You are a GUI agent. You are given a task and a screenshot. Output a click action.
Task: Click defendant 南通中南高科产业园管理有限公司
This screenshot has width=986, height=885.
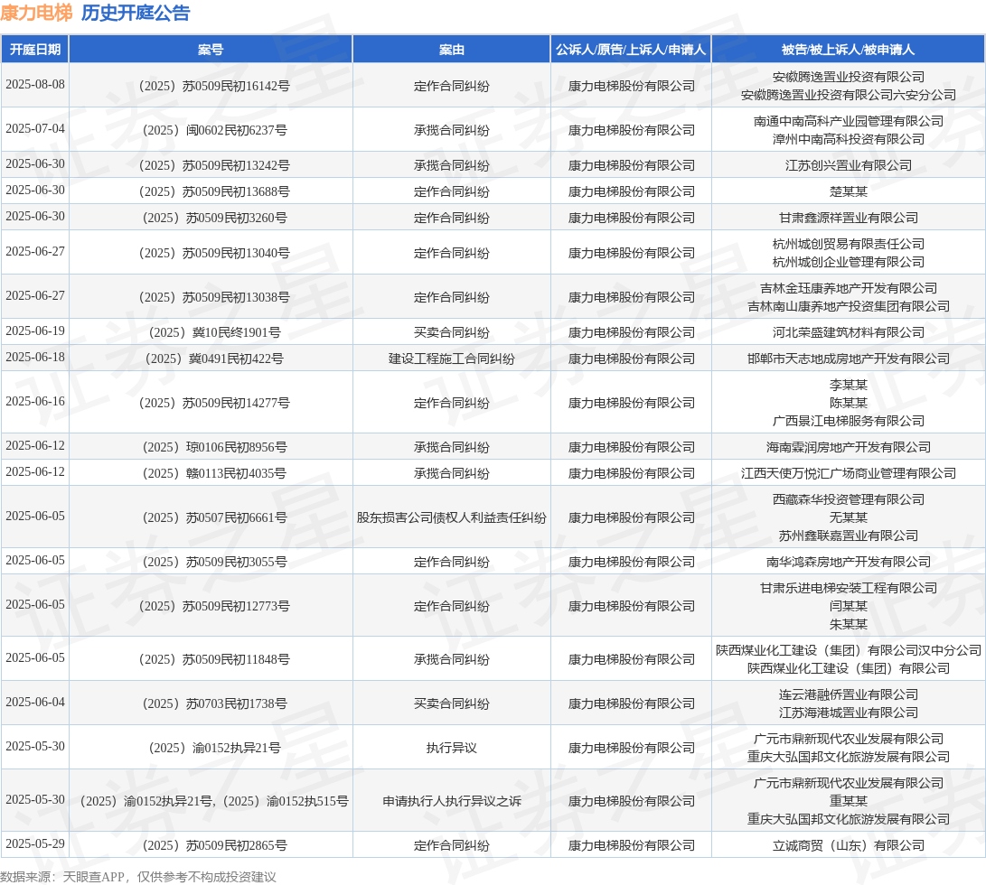(x=849, y=121)
